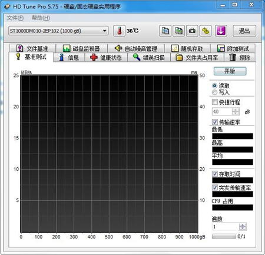Uncheck the 存取时间 checkbox
Viewport: 265px width, 255px height.
[x=215, y=174]
